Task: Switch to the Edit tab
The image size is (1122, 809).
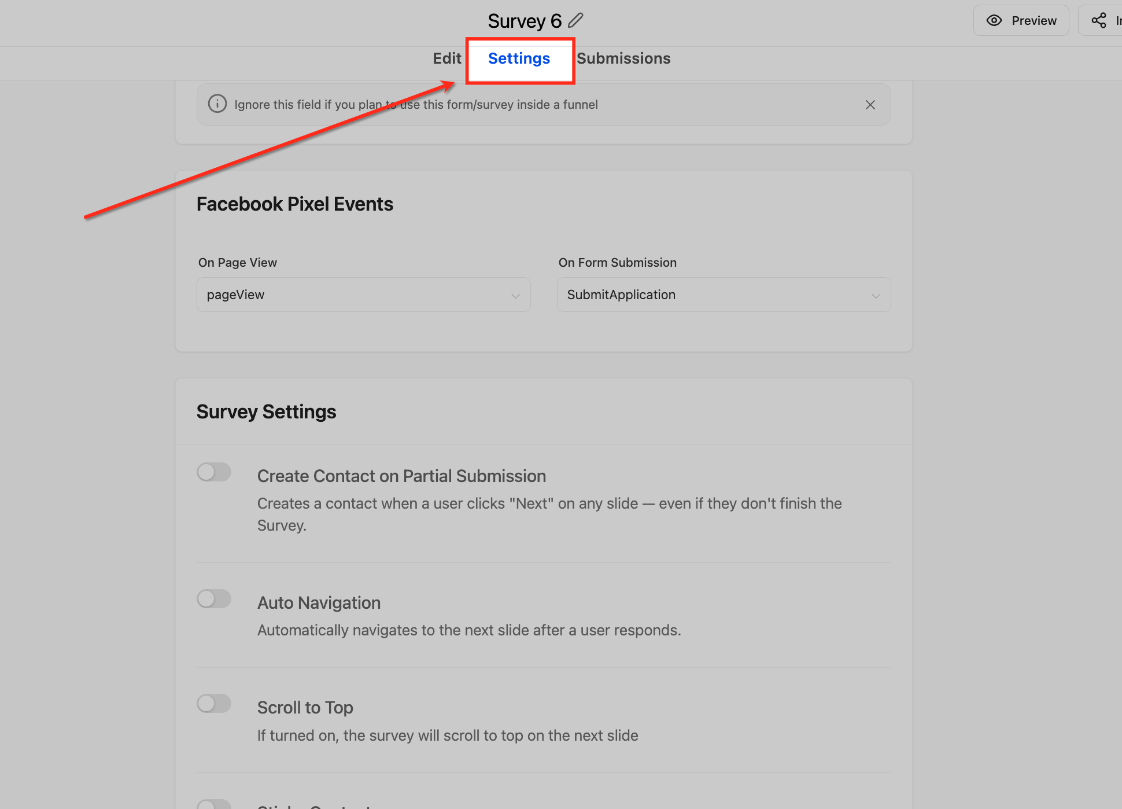Action: tap(446, 58)
